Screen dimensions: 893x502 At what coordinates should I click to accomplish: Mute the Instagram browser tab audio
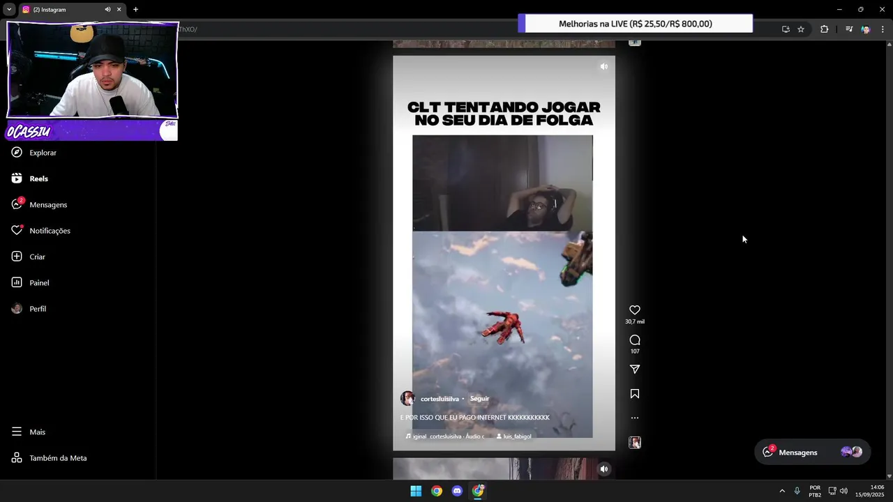(x=107, y=10)
